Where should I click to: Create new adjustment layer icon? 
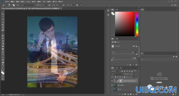point(128,94)
